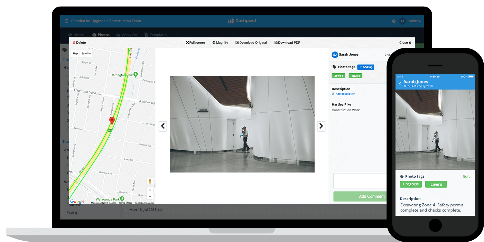Zoom out on the map
Viewport: 484px width, 242px height.
coord(150,196)
